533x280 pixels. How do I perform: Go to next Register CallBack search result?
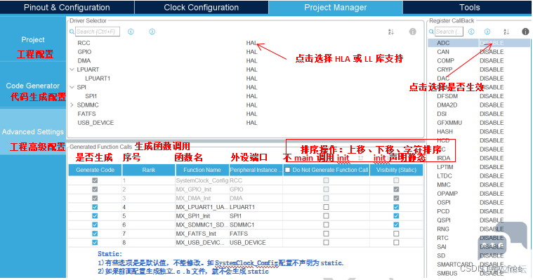[487, 32]
